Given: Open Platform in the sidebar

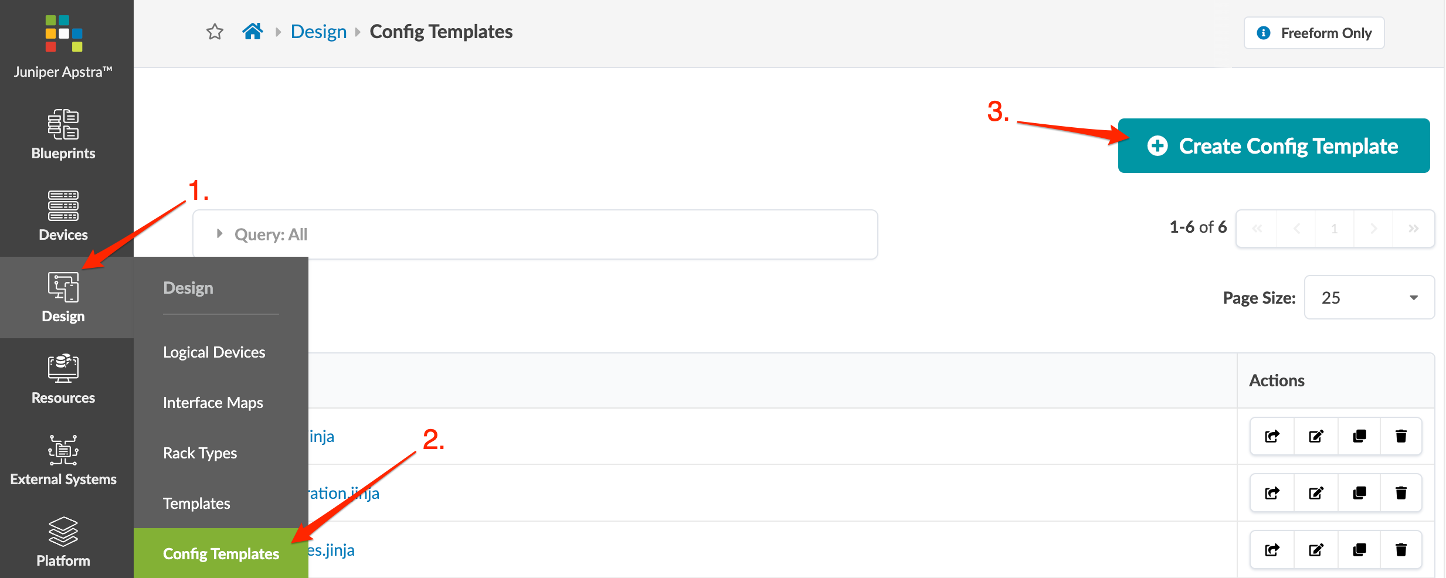Looking at the screenshot, I should click(63, 542).
